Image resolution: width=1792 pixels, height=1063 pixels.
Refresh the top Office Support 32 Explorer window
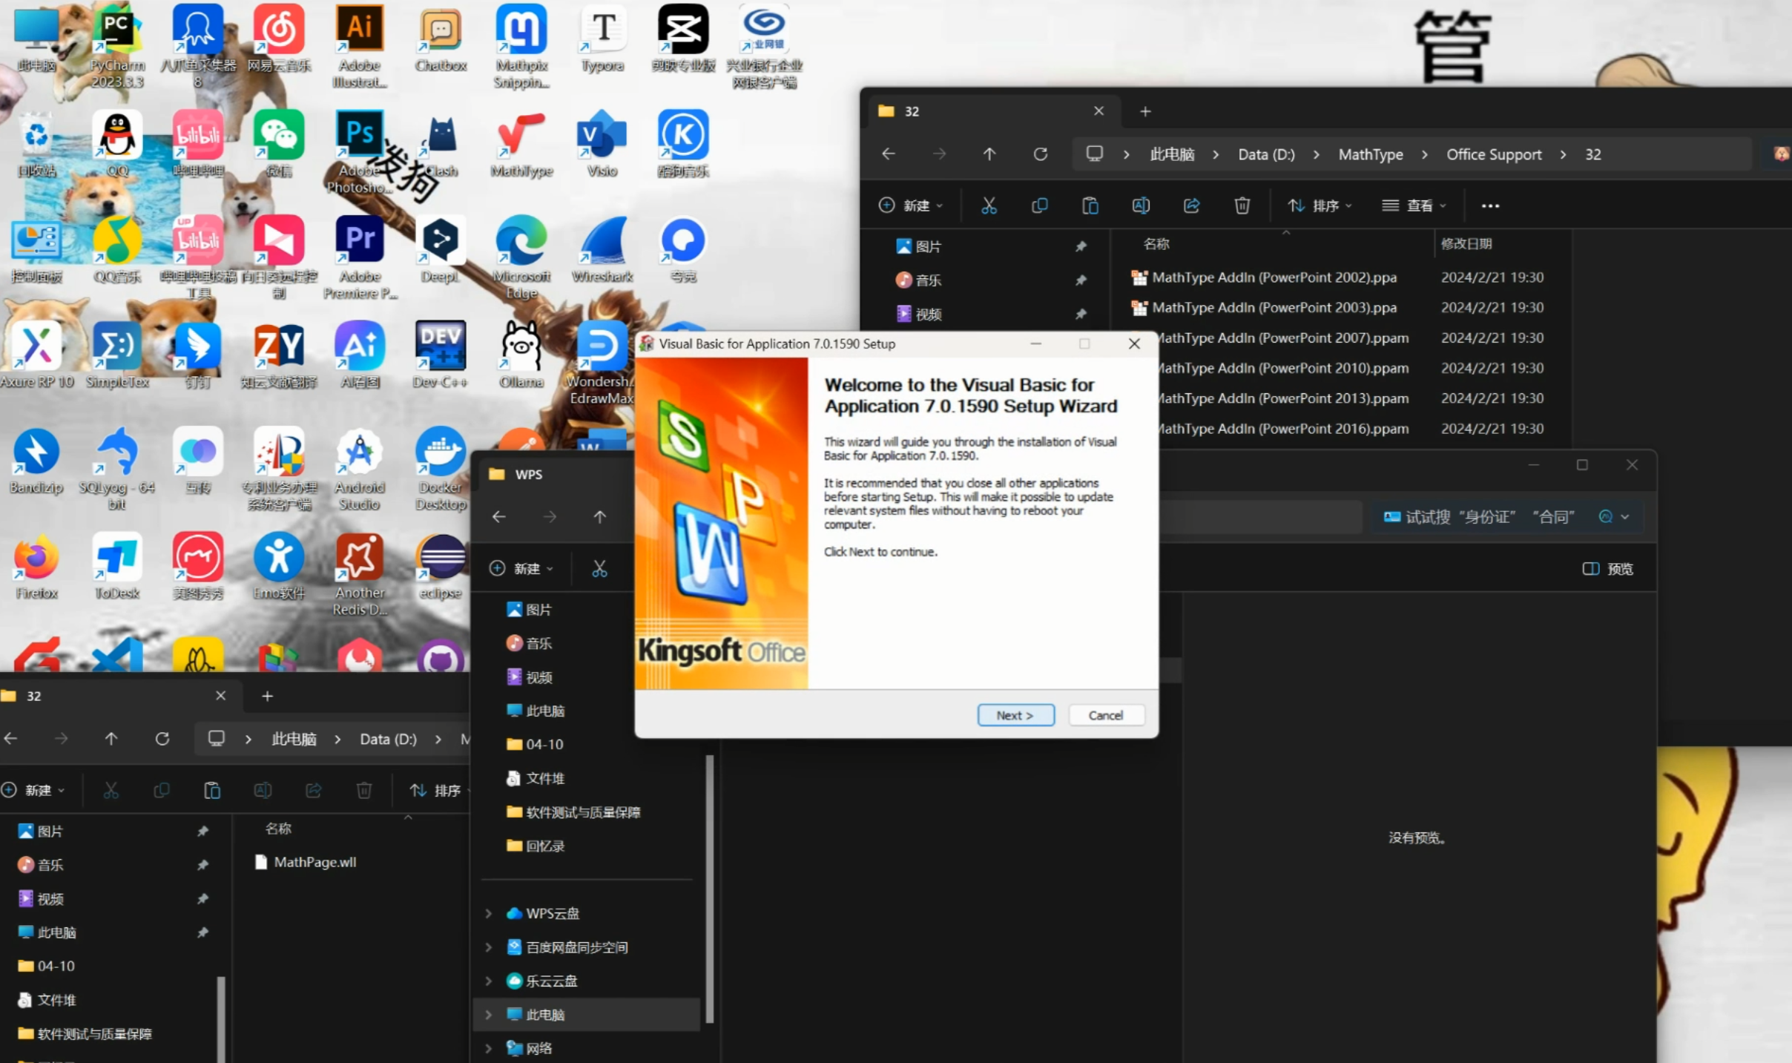click(x=1041, y=154)
